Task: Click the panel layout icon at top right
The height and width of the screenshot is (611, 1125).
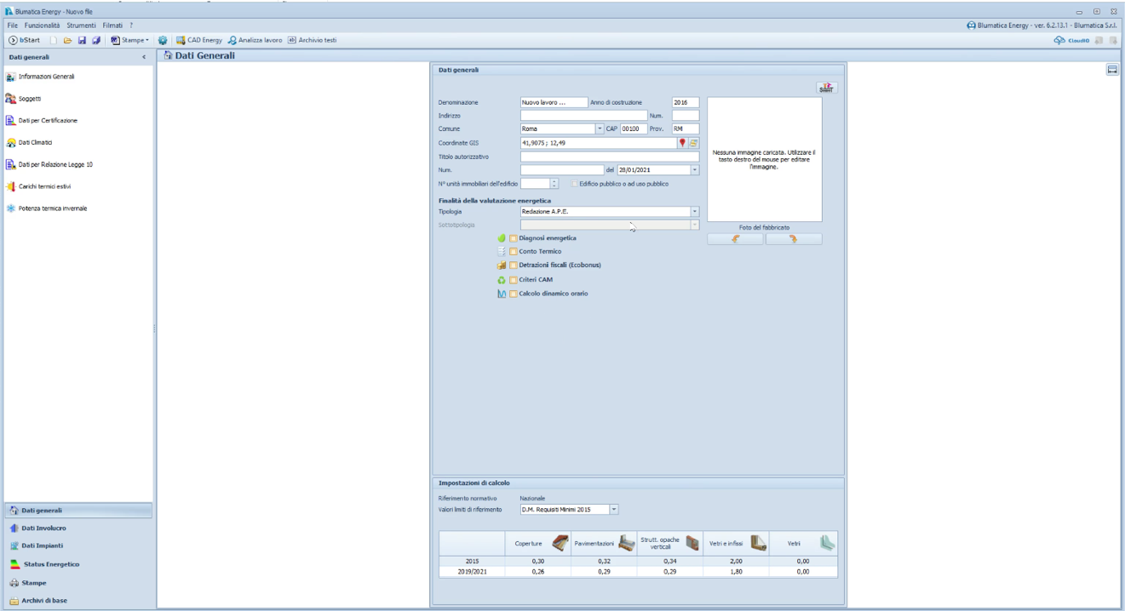Action: pos(1112,70)
